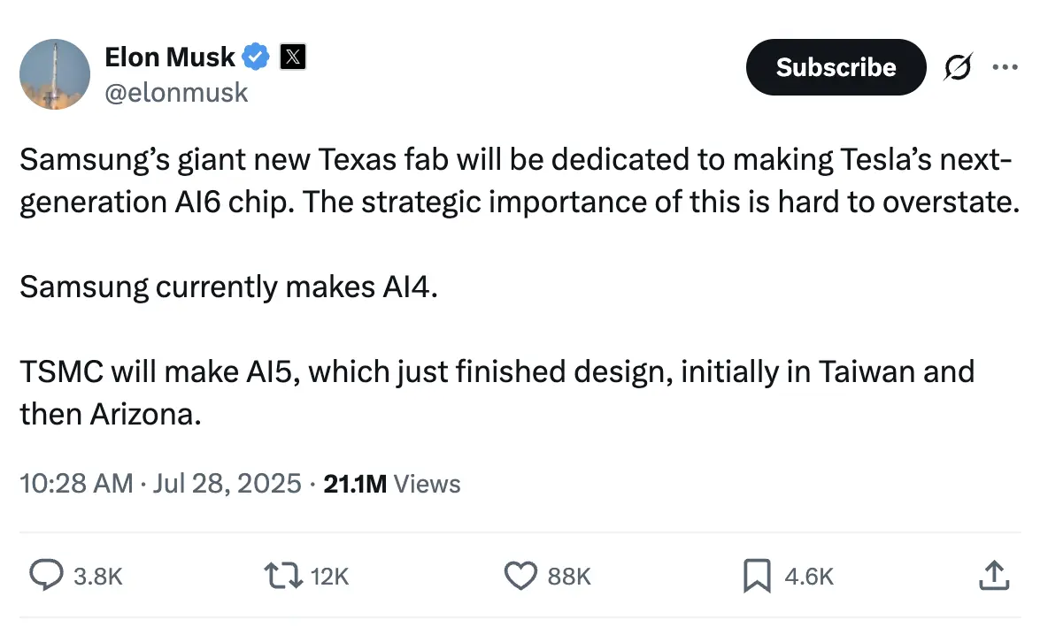Click the reply speech bubble icon
This screenshot has width=1048, height=635.
point(46,576)
